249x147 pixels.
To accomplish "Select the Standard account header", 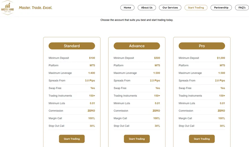I will coord(72,46).
